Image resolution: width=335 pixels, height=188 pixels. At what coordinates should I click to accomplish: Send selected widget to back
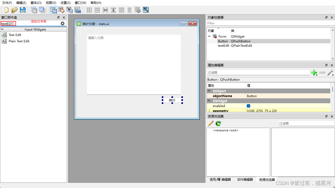pos(34,10)
